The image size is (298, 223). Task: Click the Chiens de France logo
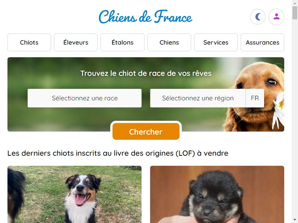145,17
